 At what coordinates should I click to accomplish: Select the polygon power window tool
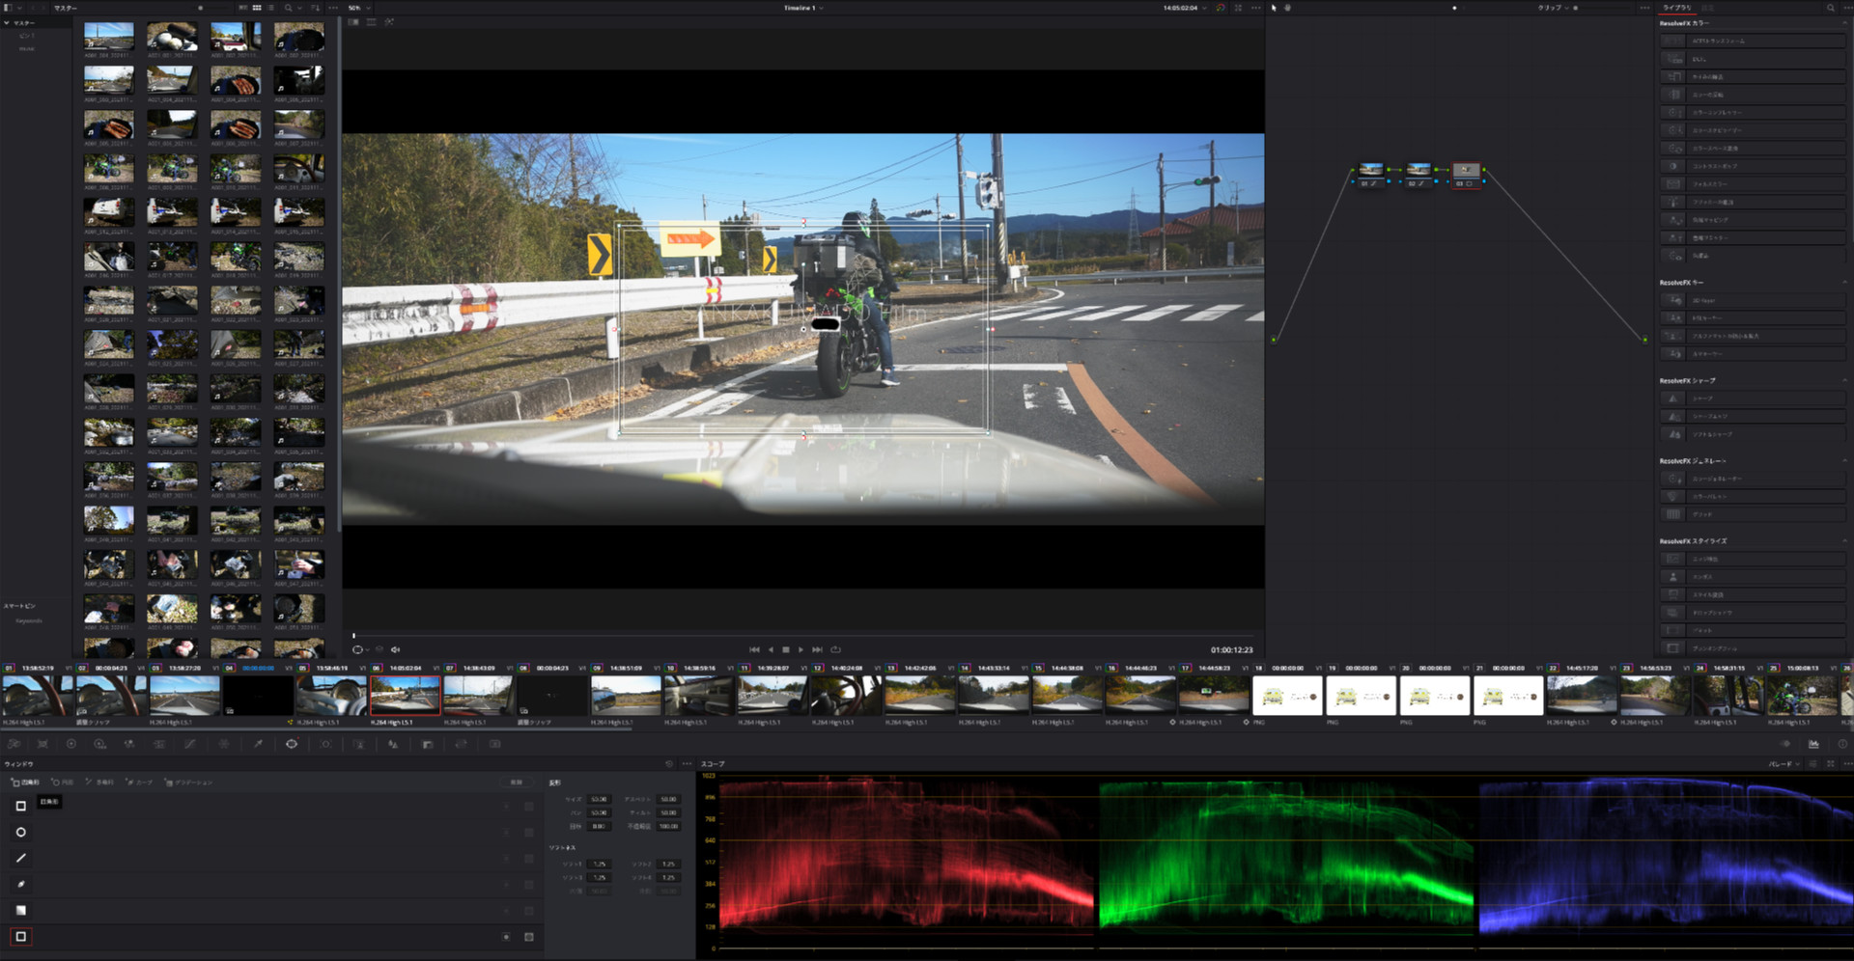[21, 858]
